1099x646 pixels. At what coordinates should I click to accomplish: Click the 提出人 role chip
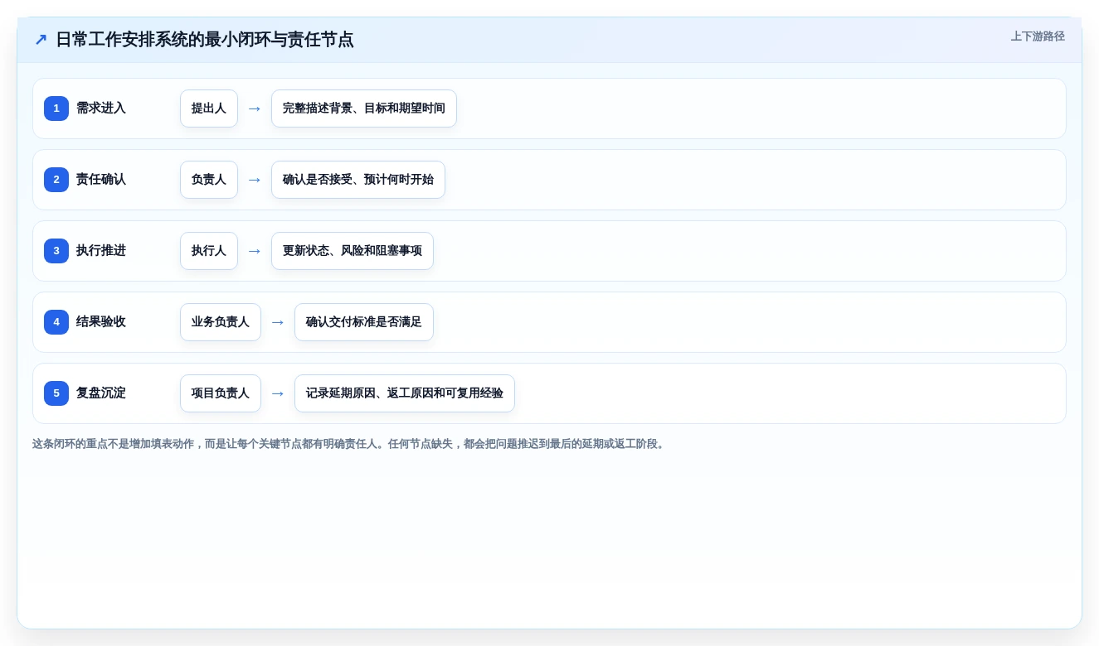tap(209, 108)
